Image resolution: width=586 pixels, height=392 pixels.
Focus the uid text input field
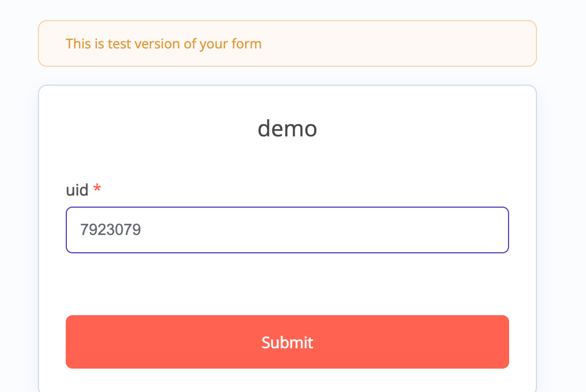(287, 230)
